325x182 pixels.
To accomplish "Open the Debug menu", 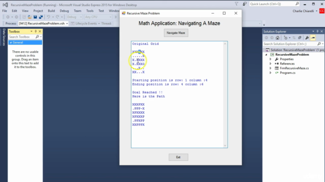I will point(64,11).
